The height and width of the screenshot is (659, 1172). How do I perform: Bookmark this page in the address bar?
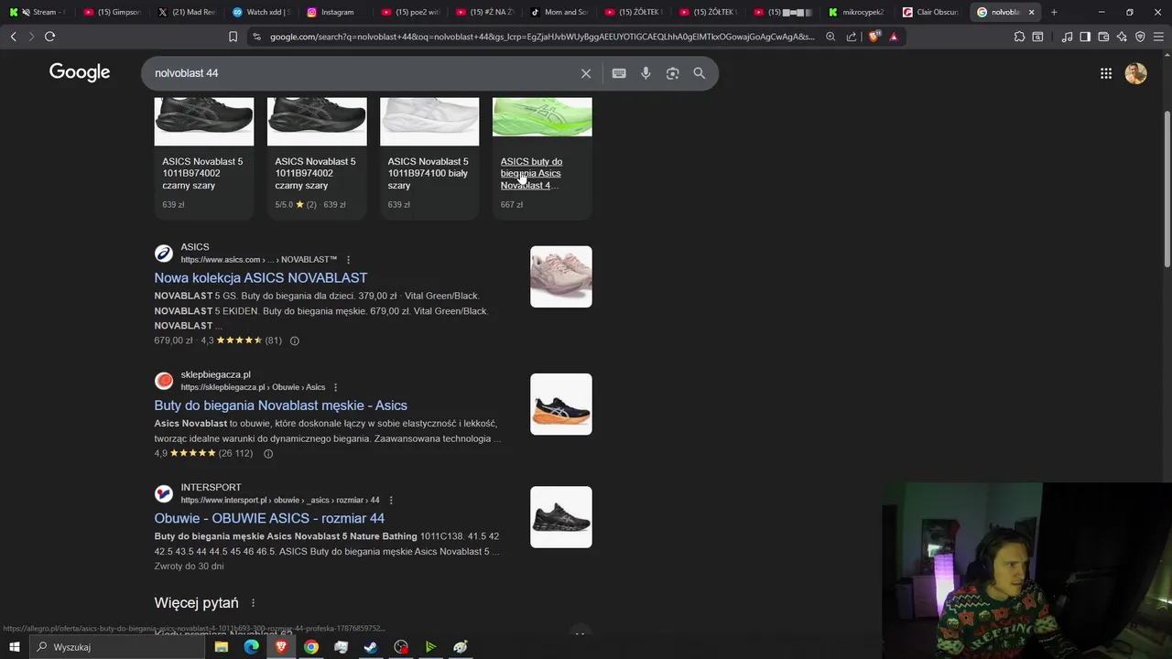pos(233,37)
